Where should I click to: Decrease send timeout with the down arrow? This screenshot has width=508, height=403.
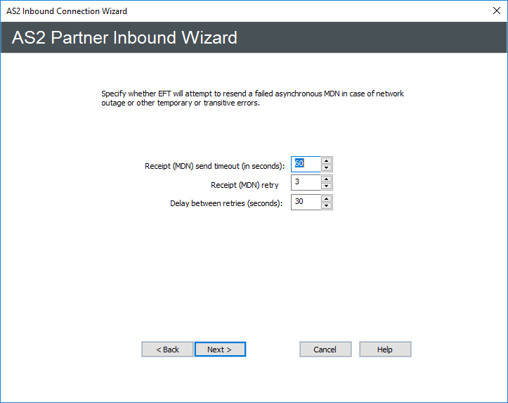tap(326, 167)
